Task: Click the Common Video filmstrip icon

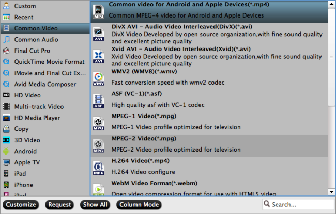Action: click(x=6, y=28)
